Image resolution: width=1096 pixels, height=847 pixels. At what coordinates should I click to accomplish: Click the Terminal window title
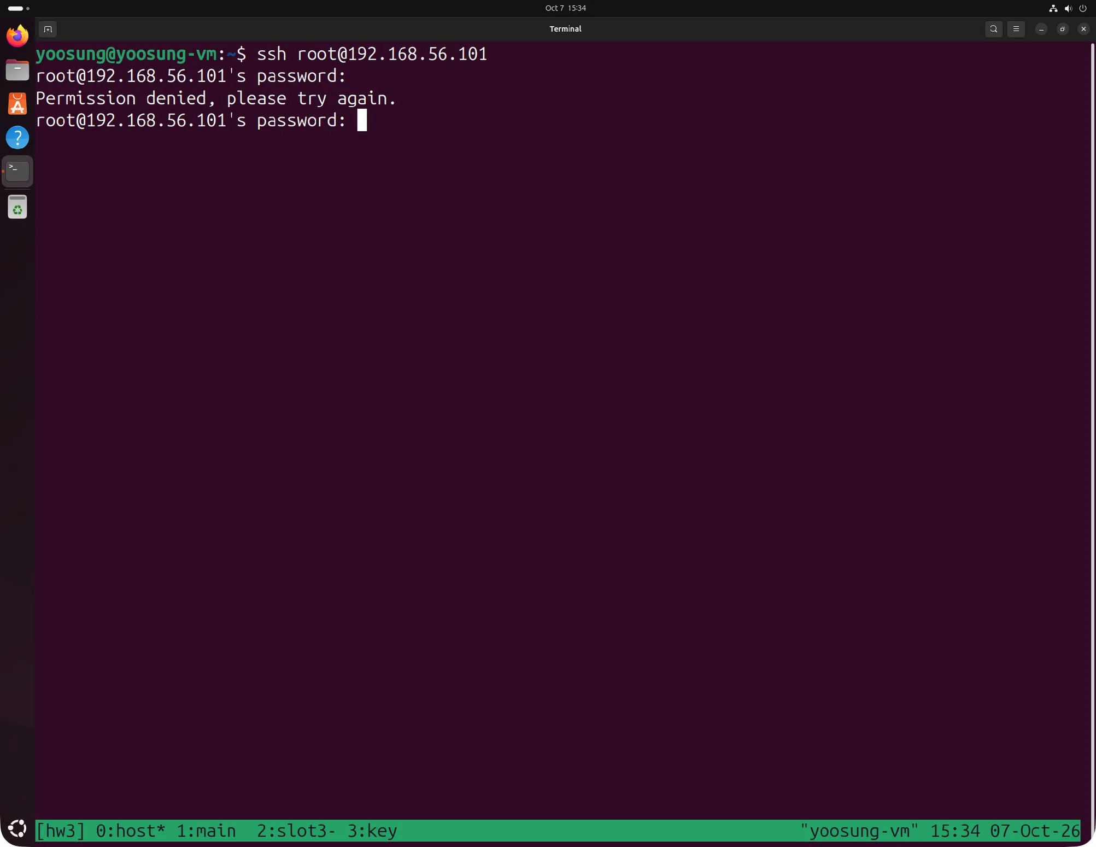(x=565, y=29)
